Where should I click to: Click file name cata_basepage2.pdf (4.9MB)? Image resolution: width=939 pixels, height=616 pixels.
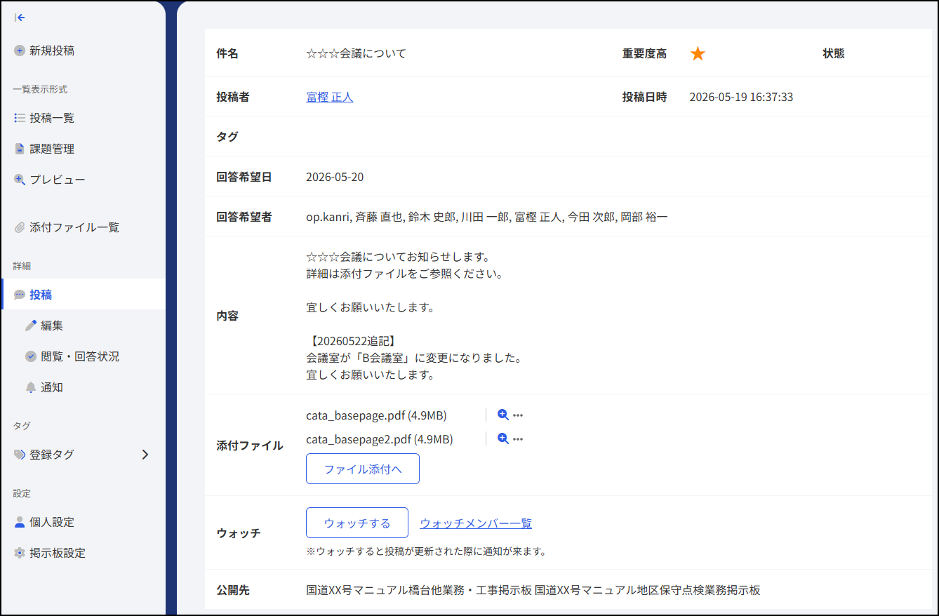pos(380,439)
